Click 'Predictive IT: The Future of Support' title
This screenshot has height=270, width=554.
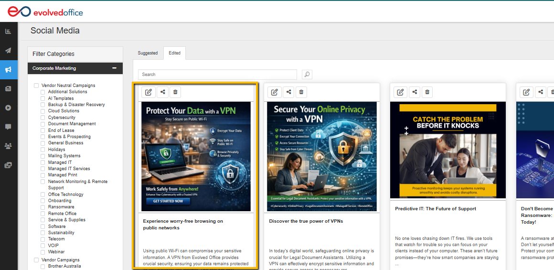436,209
